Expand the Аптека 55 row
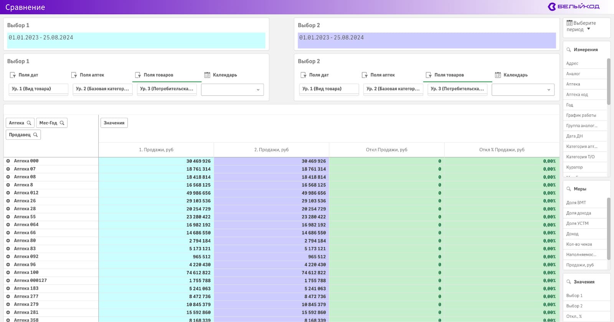 click(x=8, y=217)
